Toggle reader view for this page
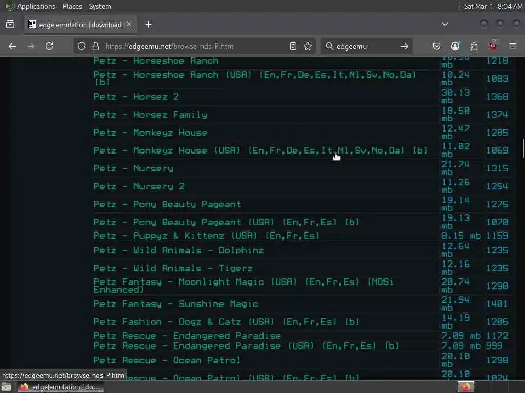This screenshot has height=393, width=525. point(293,46)
